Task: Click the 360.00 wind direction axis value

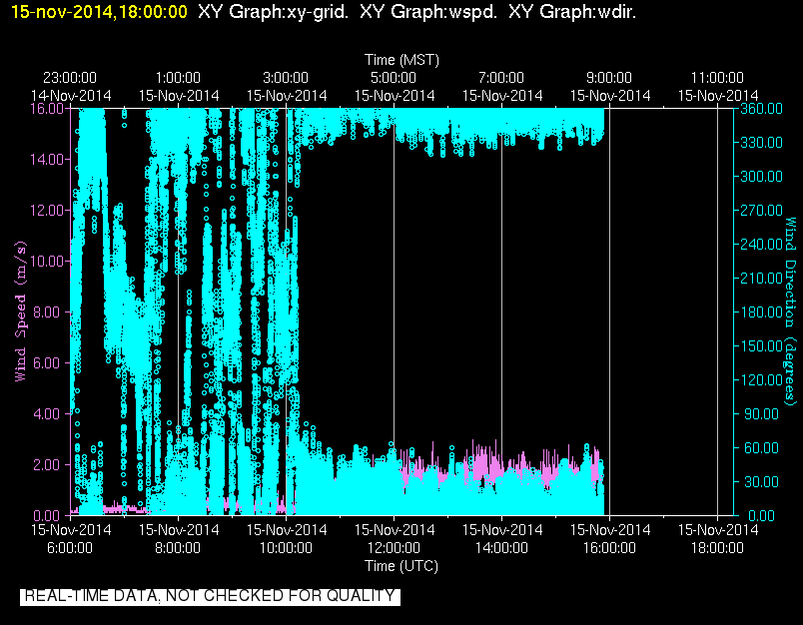Action: (x=761, y=109)
